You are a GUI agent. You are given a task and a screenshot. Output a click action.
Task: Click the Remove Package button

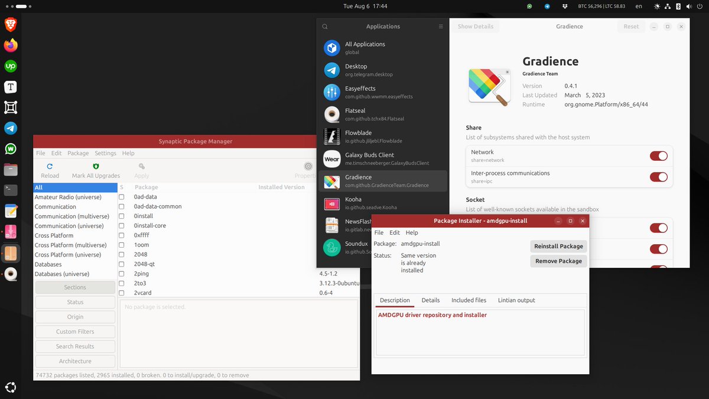pyautogui.click(x=559, y=261)
